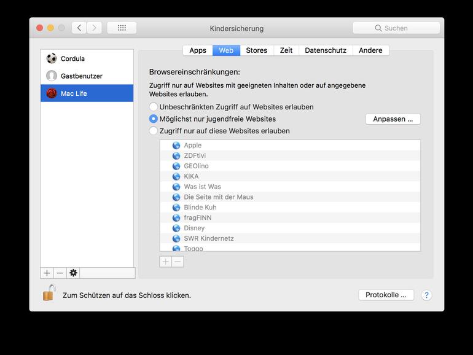Image resolution: width=473 pixels, height=355 pixels.
Task: Click globe icon next to SWR Kindernetz
Action: coord(176,238)
